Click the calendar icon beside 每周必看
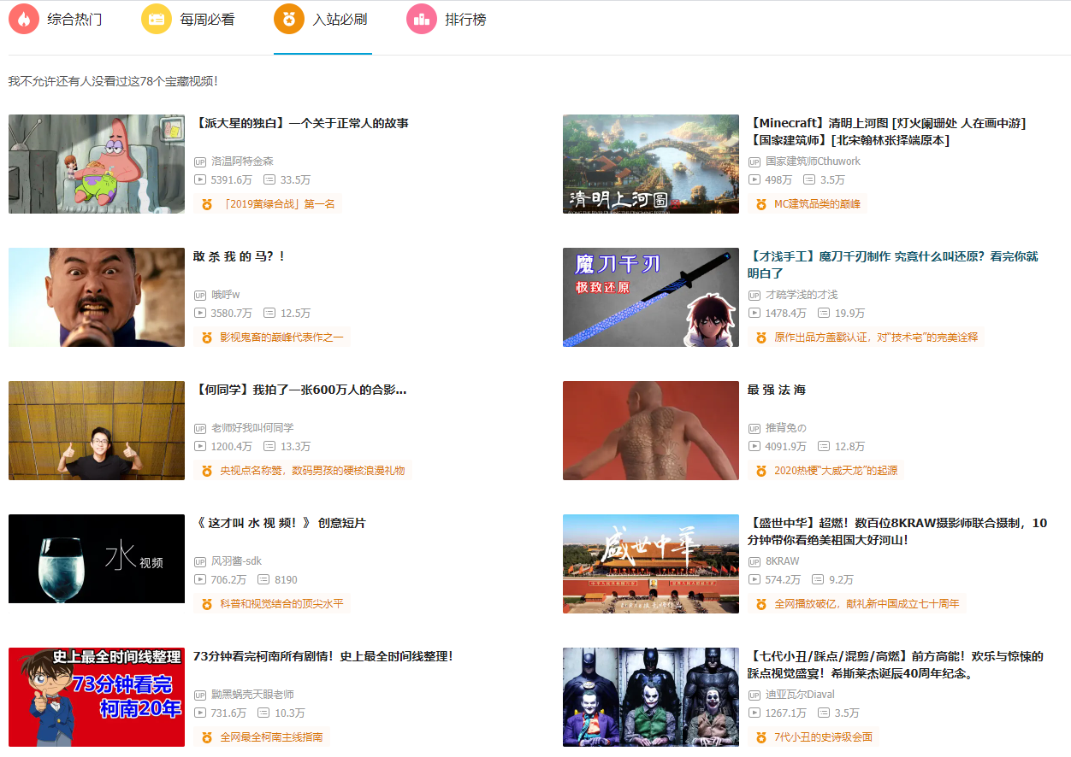Viewport: 1071px width, 757px height. (x=157, y=18)
